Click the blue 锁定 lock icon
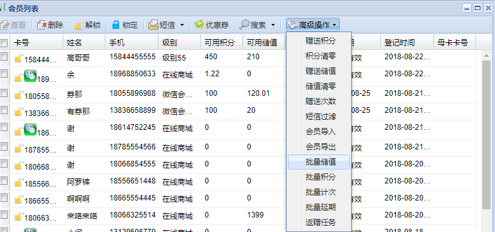The height and width of the screenshot is (232, 495). pos(116,25)
